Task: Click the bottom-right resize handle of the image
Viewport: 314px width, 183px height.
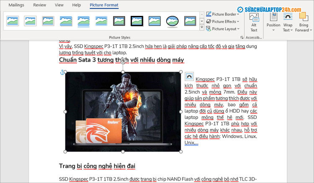Action: (x=180, y=152)
